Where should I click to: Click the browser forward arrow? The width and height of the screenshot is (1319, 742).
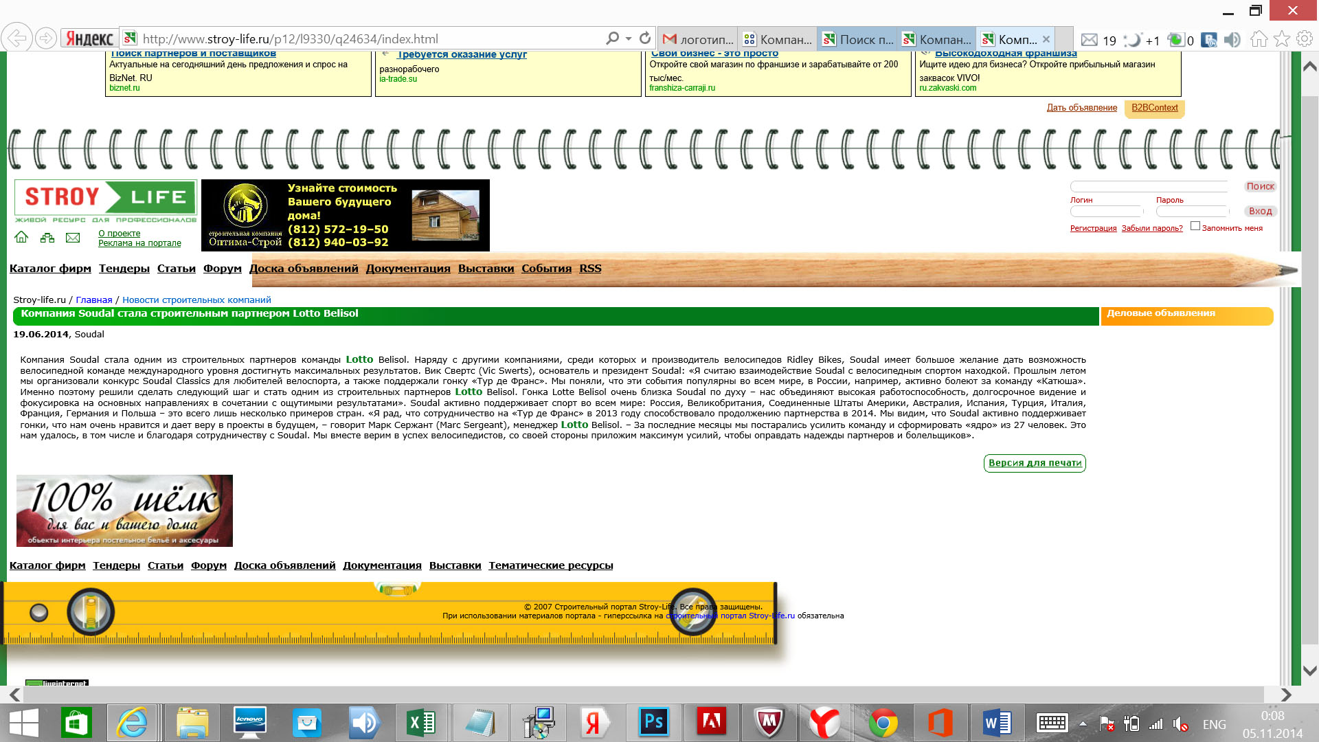coord(45,38)
